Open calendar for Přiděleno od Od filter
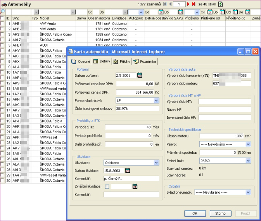This screenshot has width=261, height=221. (x=210, y=12)
